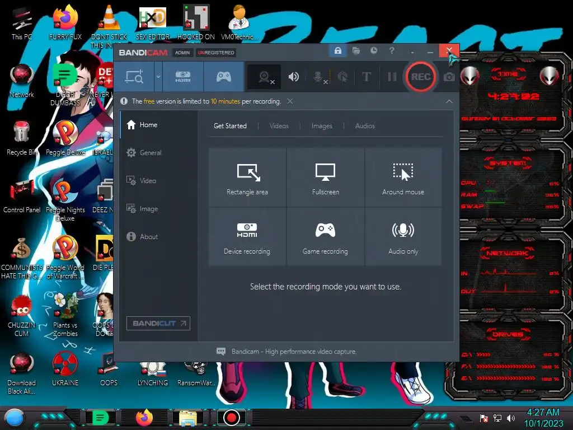The height and width of the screenshot is (430, 573).
Task: Choose Rectangle area recording mode
Action: pos(247,177)
